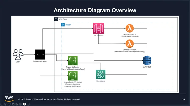Click the Image Public S3 Bucket icon

(73, 76)
